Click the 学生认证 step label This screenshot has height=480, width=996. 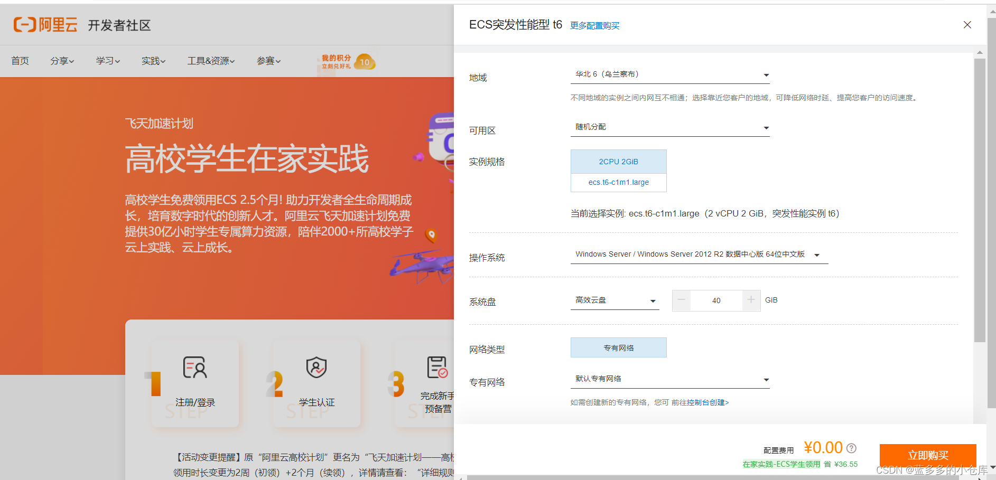(x=317, y=402)
